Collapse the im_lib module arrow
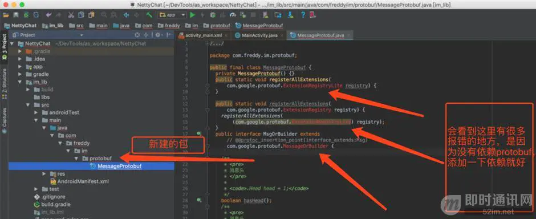Viewport: 536px width, 219px height. (x=20, y=82)
